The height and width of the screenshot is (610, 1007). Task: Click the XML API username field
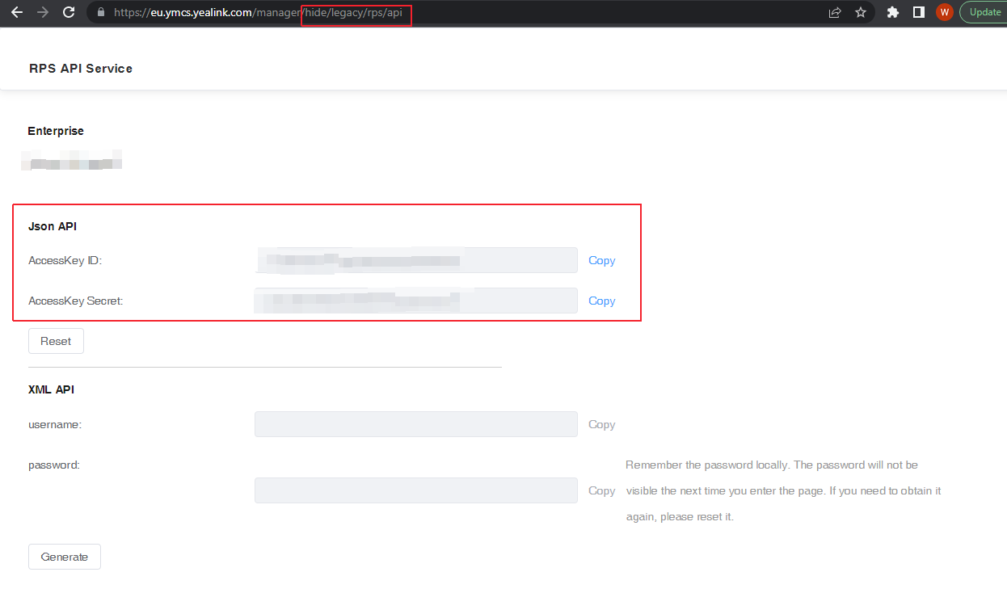(x=415, y=424)
